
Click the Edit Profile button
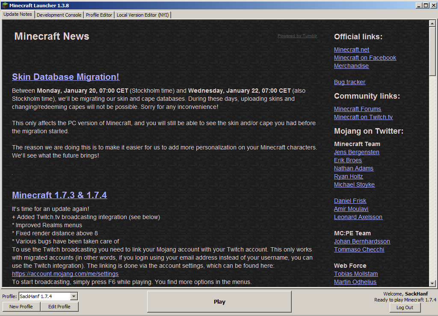pyautogui.click(x=59, y=307)
